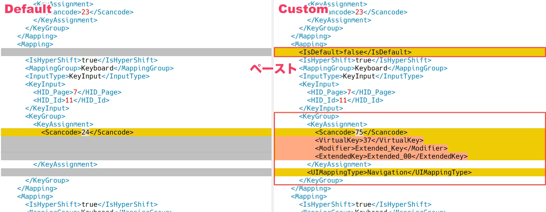546x212 pixels.
Task: Select HID_Page 7 line in Custom pane
Action: 351,92
